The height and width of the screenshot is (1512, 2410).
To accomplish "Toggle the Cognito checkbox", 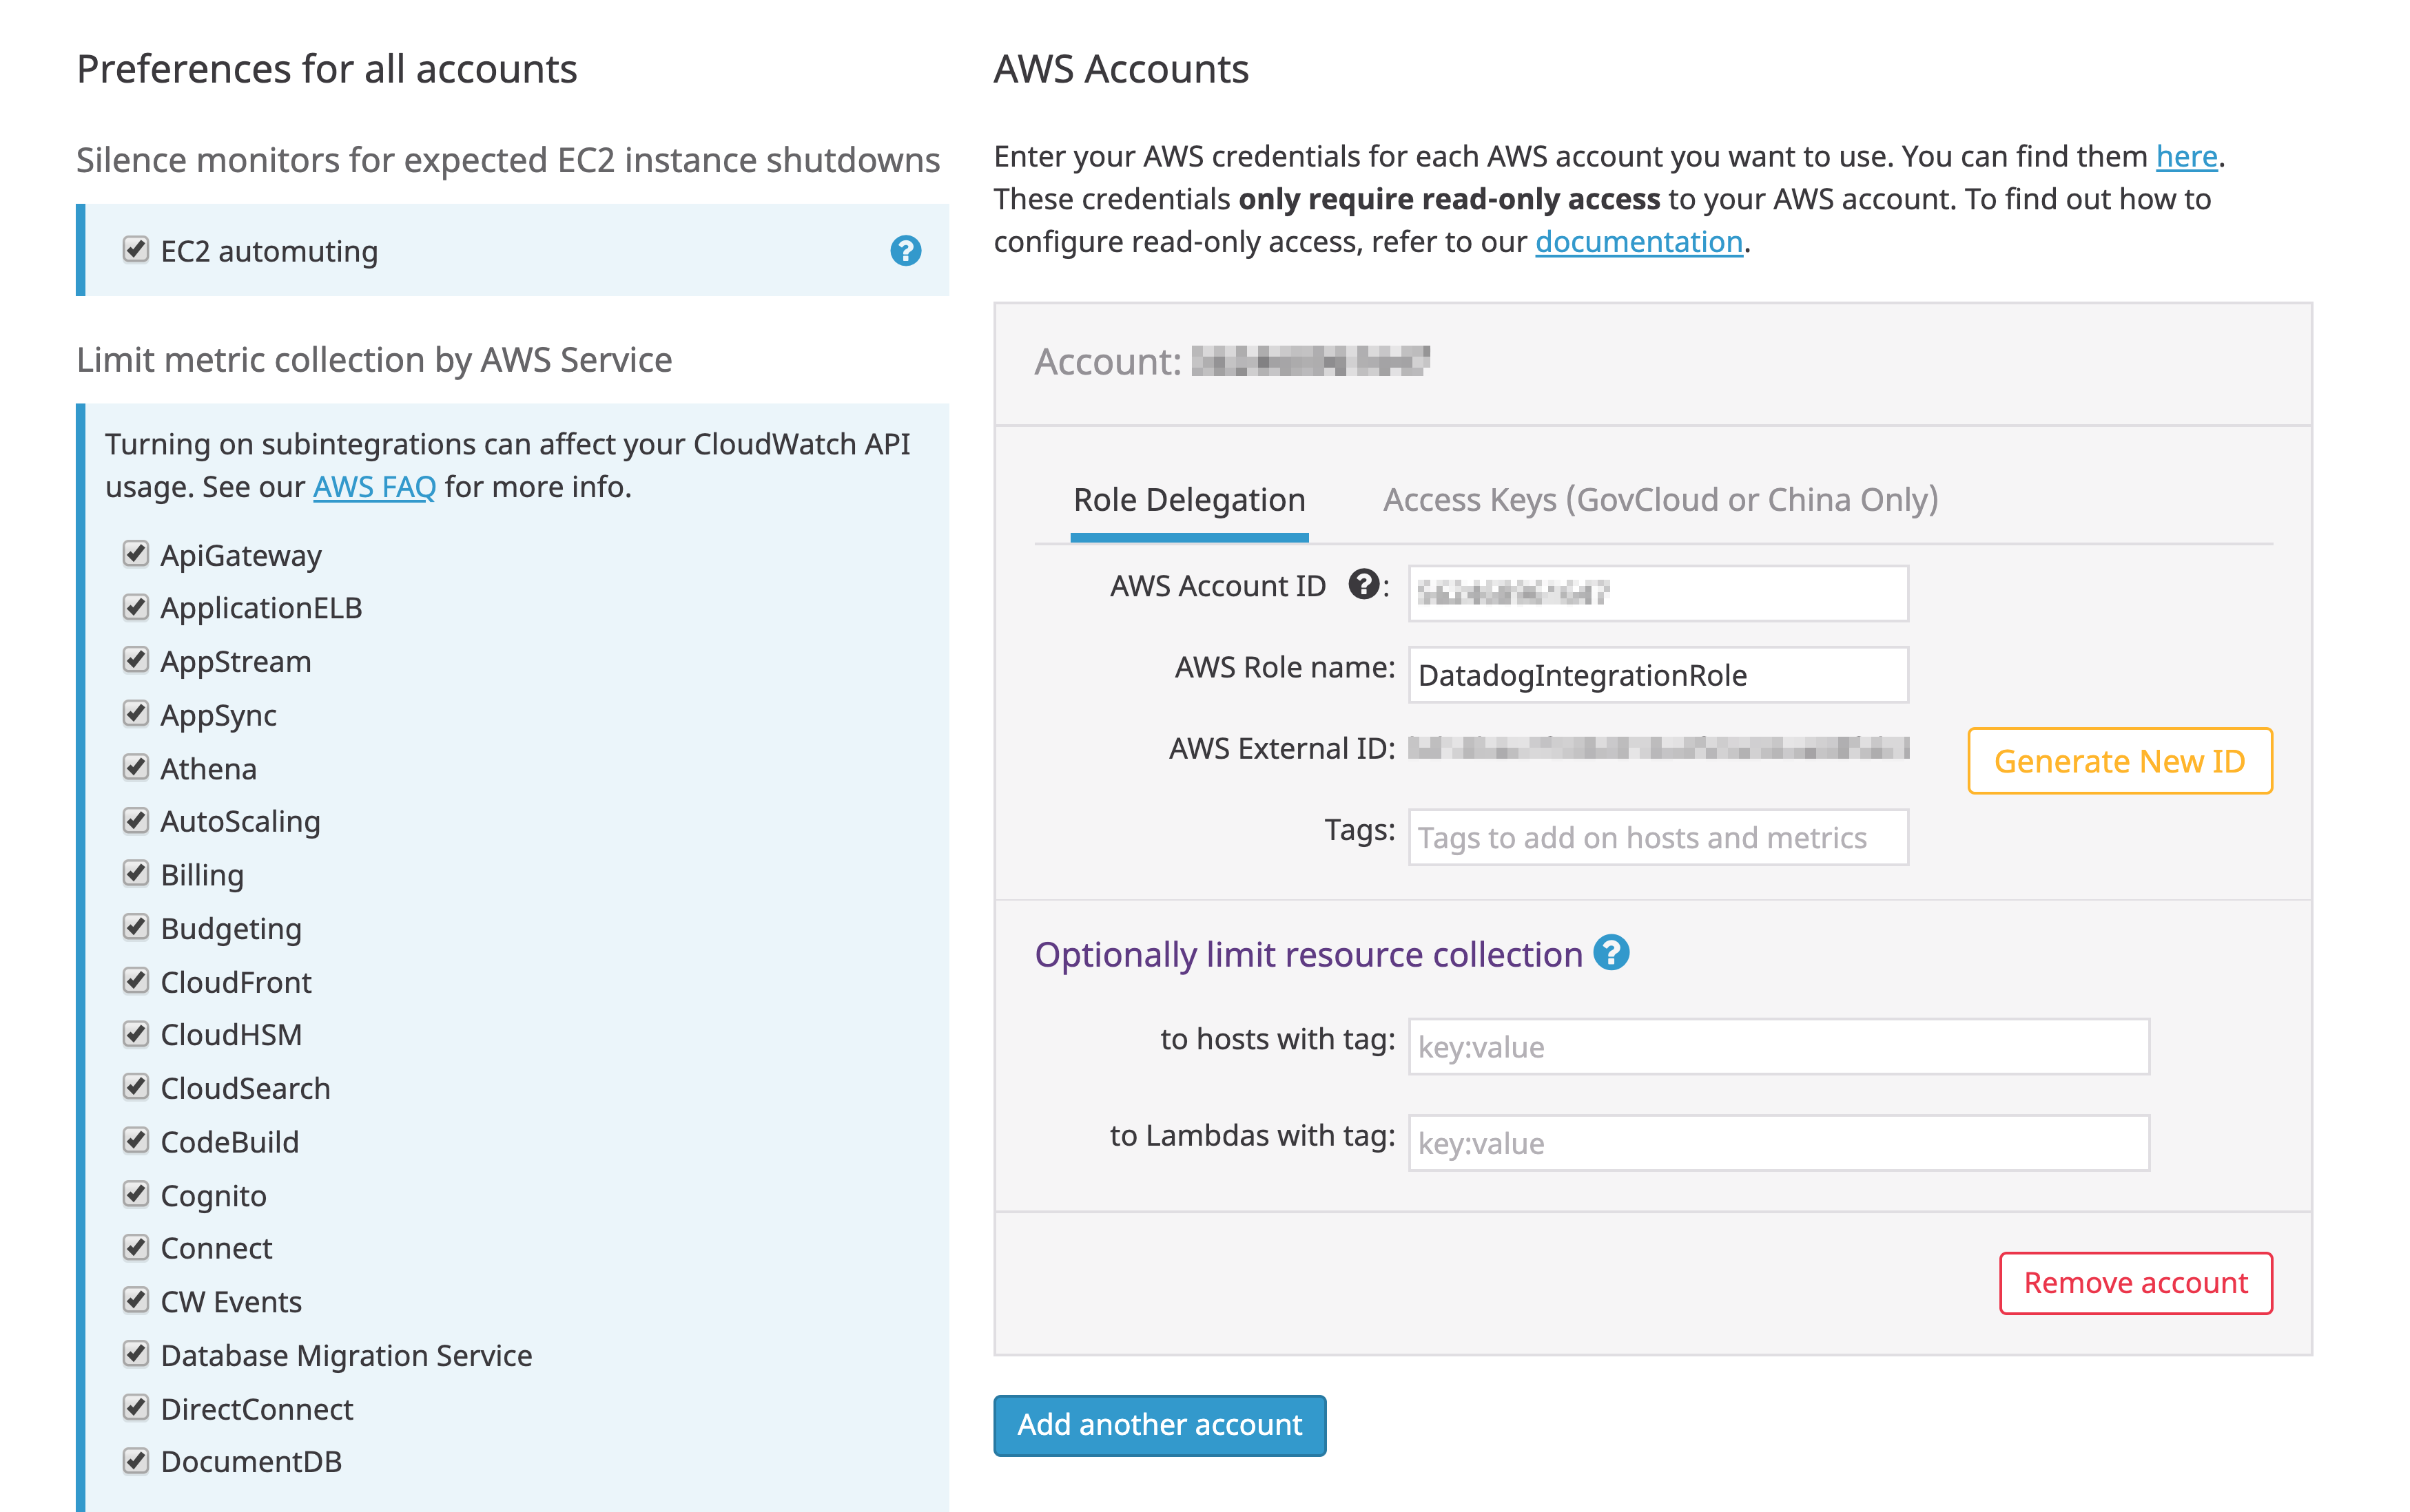I will tap(136, 1194).
